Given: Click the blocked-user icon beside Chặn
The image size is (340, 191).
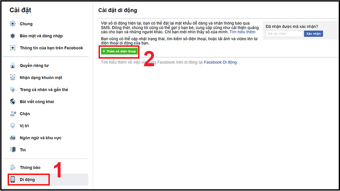Looking at the screenshot, I should coord(13,113).
